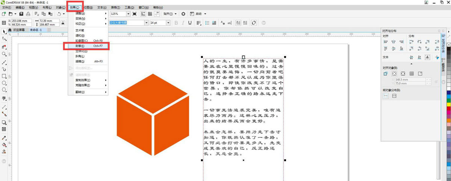Select the Zoom magnifier tool

click(4, 54)
